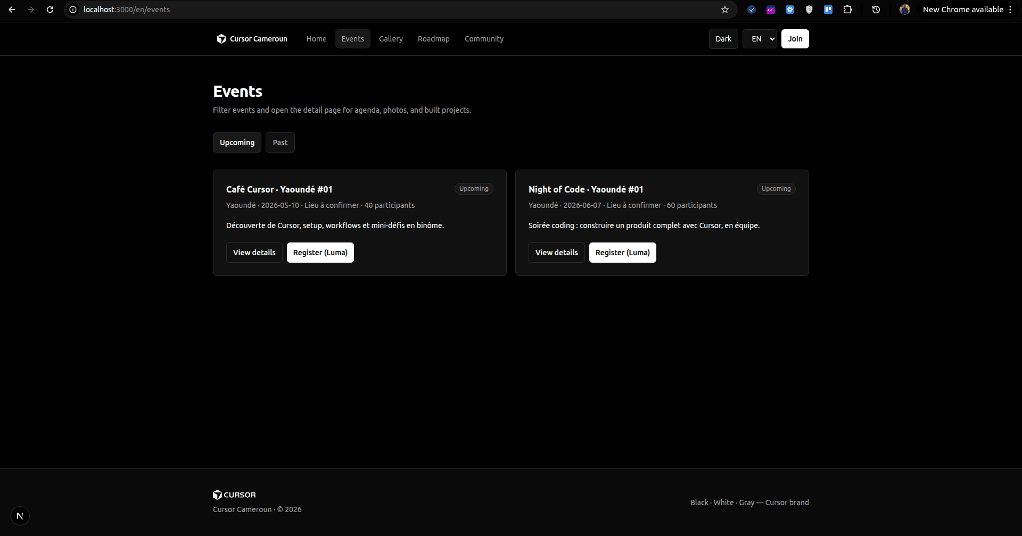Open the browser history clock icon
The height and width of the screenshot is (536, 1022).
click(x=876, y=10)
